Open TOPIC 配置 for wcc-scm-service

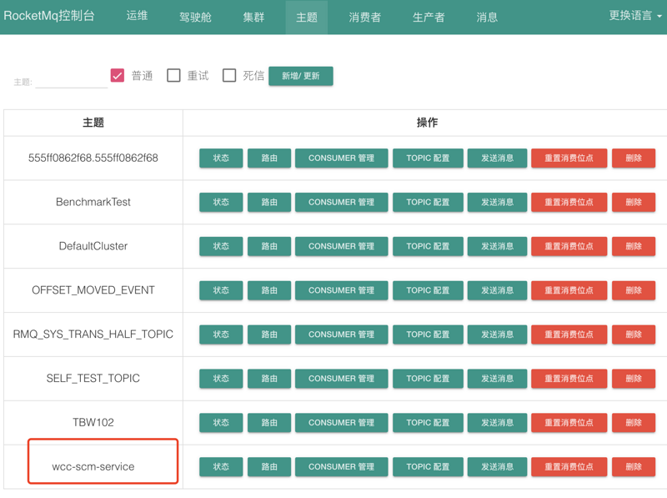click(428, 466)
